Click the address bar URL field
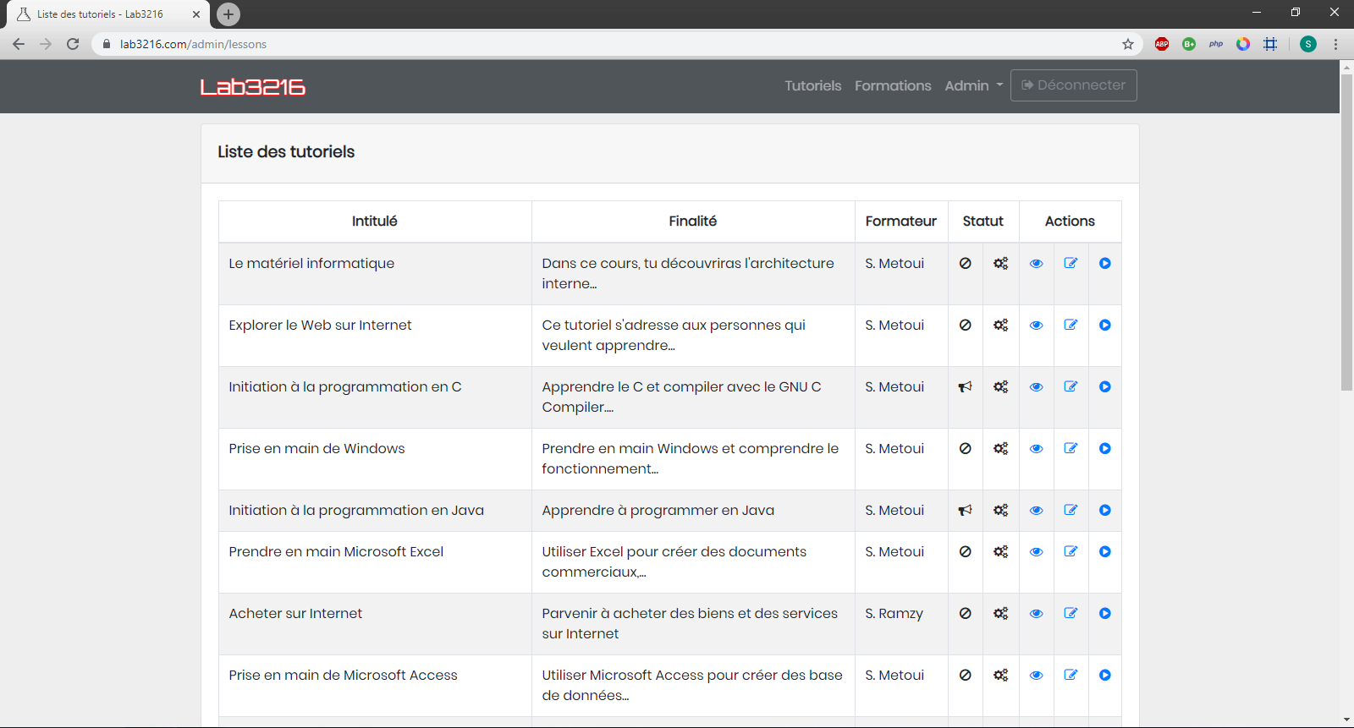The width and height of the screenshot is (1354, 728). pyautogui.click(x=592, y=44)
